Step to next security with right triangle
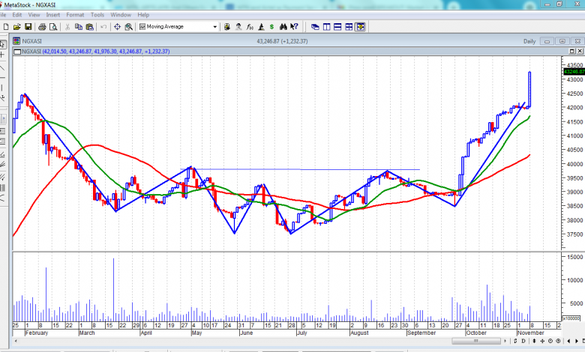Image resolution: width=585 pixels, height=352 pixels. [x=577, y=341]
